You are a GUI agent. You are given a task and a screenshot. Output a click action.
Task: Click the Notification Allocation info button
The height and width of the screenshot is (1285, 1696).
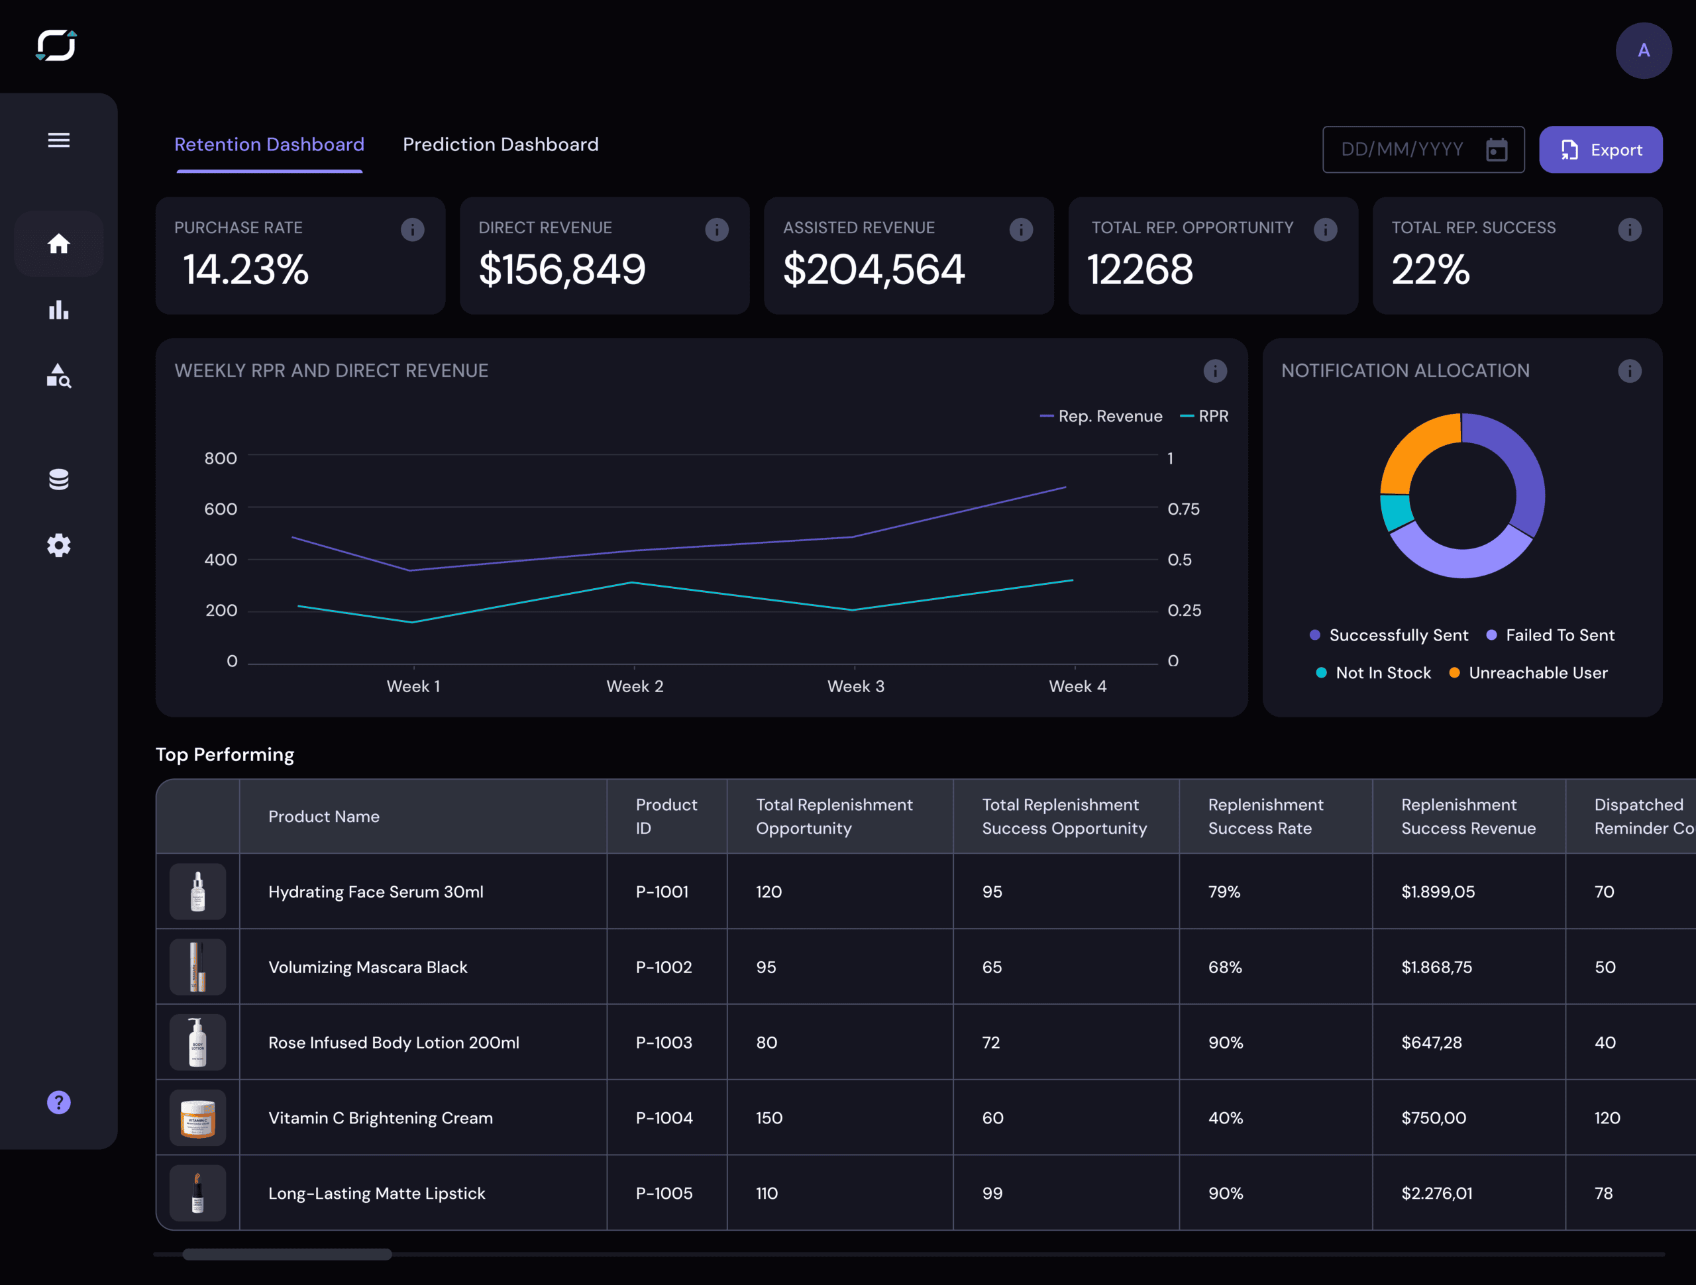(1630, 371)
